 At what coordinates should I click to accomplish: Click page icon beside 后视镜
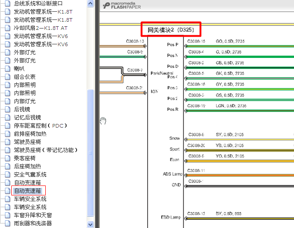[x=8, y=109]
